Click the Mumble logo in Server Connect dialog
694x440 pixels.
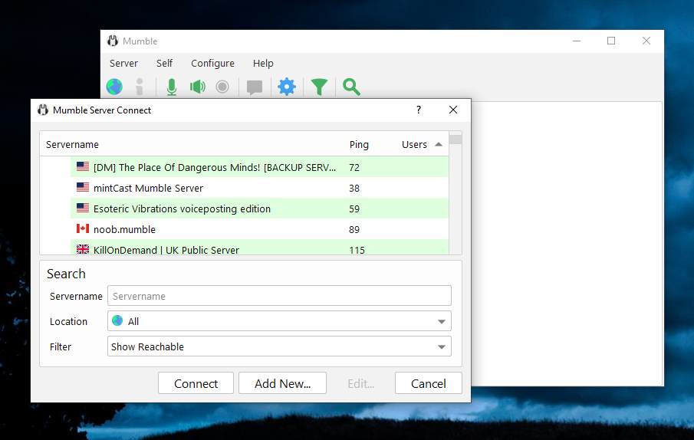[43, 110]
